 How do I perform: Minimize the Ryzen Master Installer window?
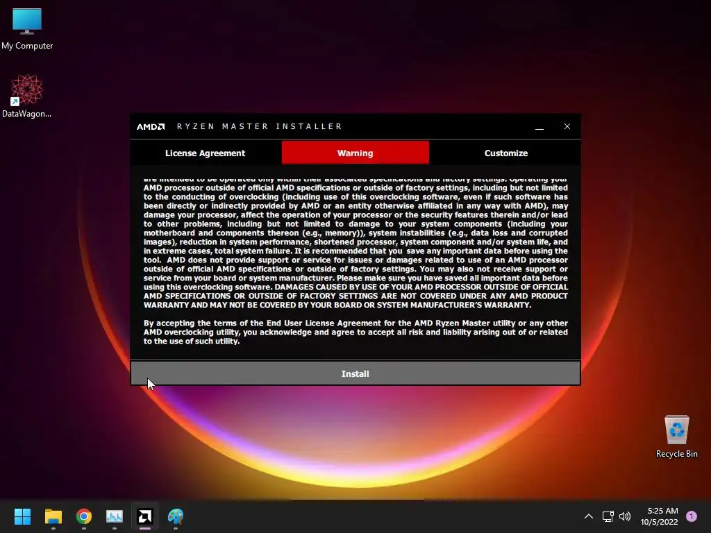[539, 126]
